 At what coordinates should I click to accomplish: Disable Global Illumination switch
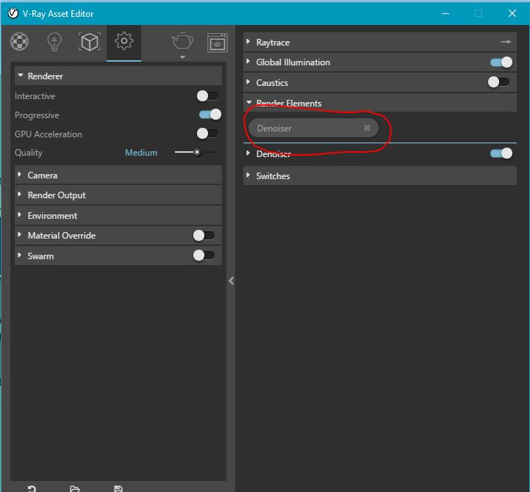point(501,62)
